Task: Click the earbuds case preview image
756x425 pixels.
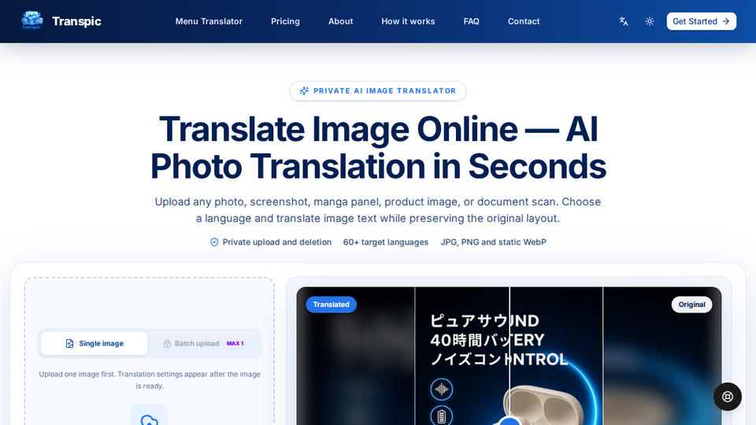Action: 543,405
